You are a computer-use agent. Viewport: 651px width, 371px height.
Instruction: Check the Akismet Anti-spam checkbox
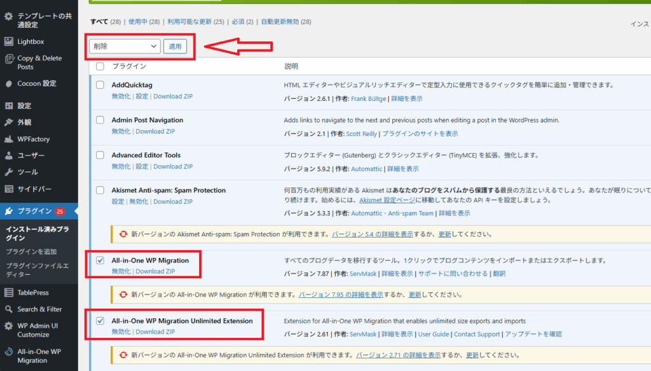click(x=100, y=191)
